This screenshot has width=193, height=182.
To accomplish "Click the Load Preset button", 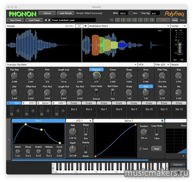I will 34,20.
